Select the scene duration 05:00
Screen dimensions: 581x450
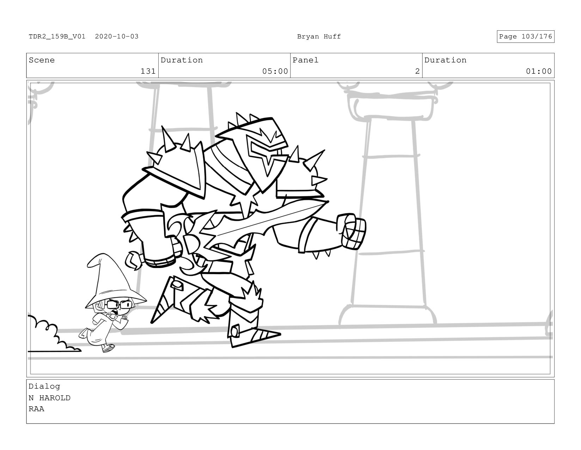[x=275, y=71]
